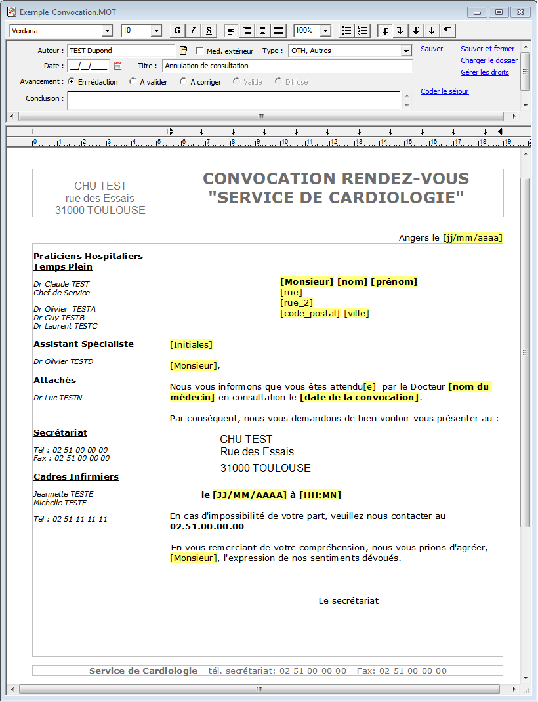Click the Cadres Infirmiers sidebar heading
The image size is (538, 702).
click(x=76, y=477)
